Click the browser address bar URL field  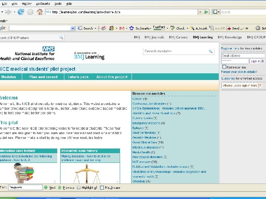click(x=121, y=12)
